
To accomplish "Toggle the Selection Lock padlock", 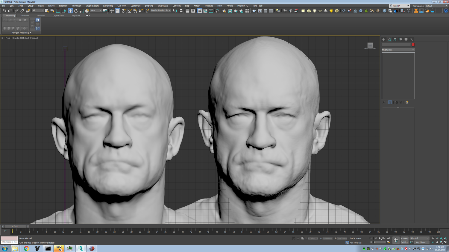I will tap(298, 238).
